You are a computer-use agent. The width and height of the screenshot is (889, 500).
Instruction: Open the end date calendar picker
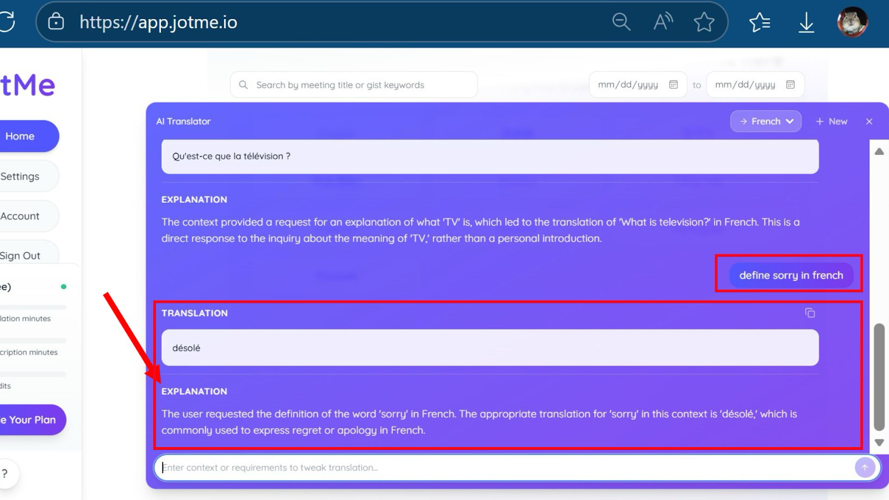(x=791, y=84)
